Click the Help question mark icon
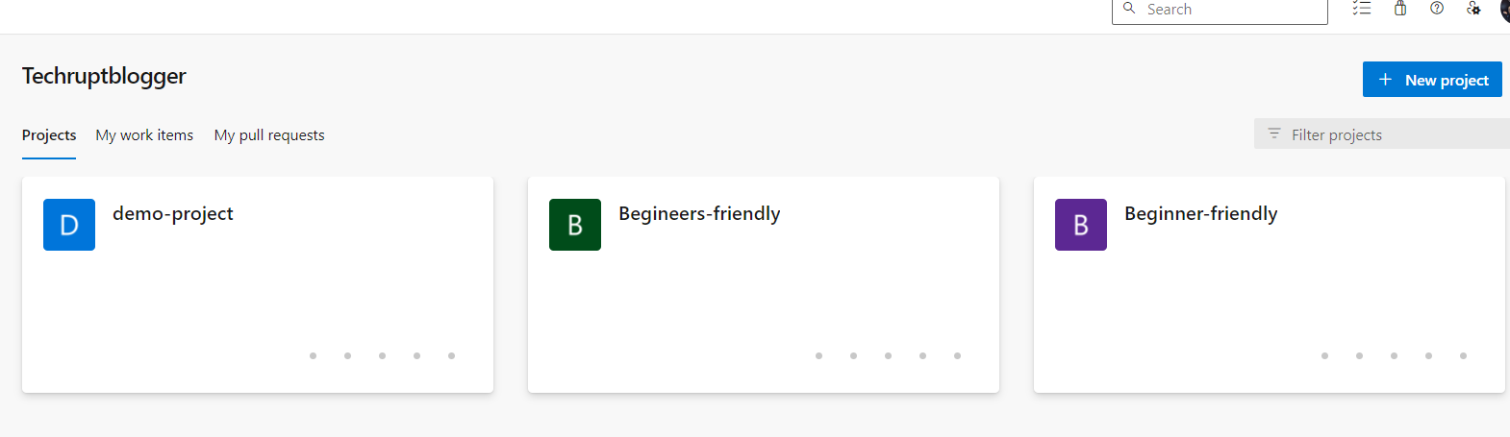1510x437 pixels. [x=1437, y=9]
